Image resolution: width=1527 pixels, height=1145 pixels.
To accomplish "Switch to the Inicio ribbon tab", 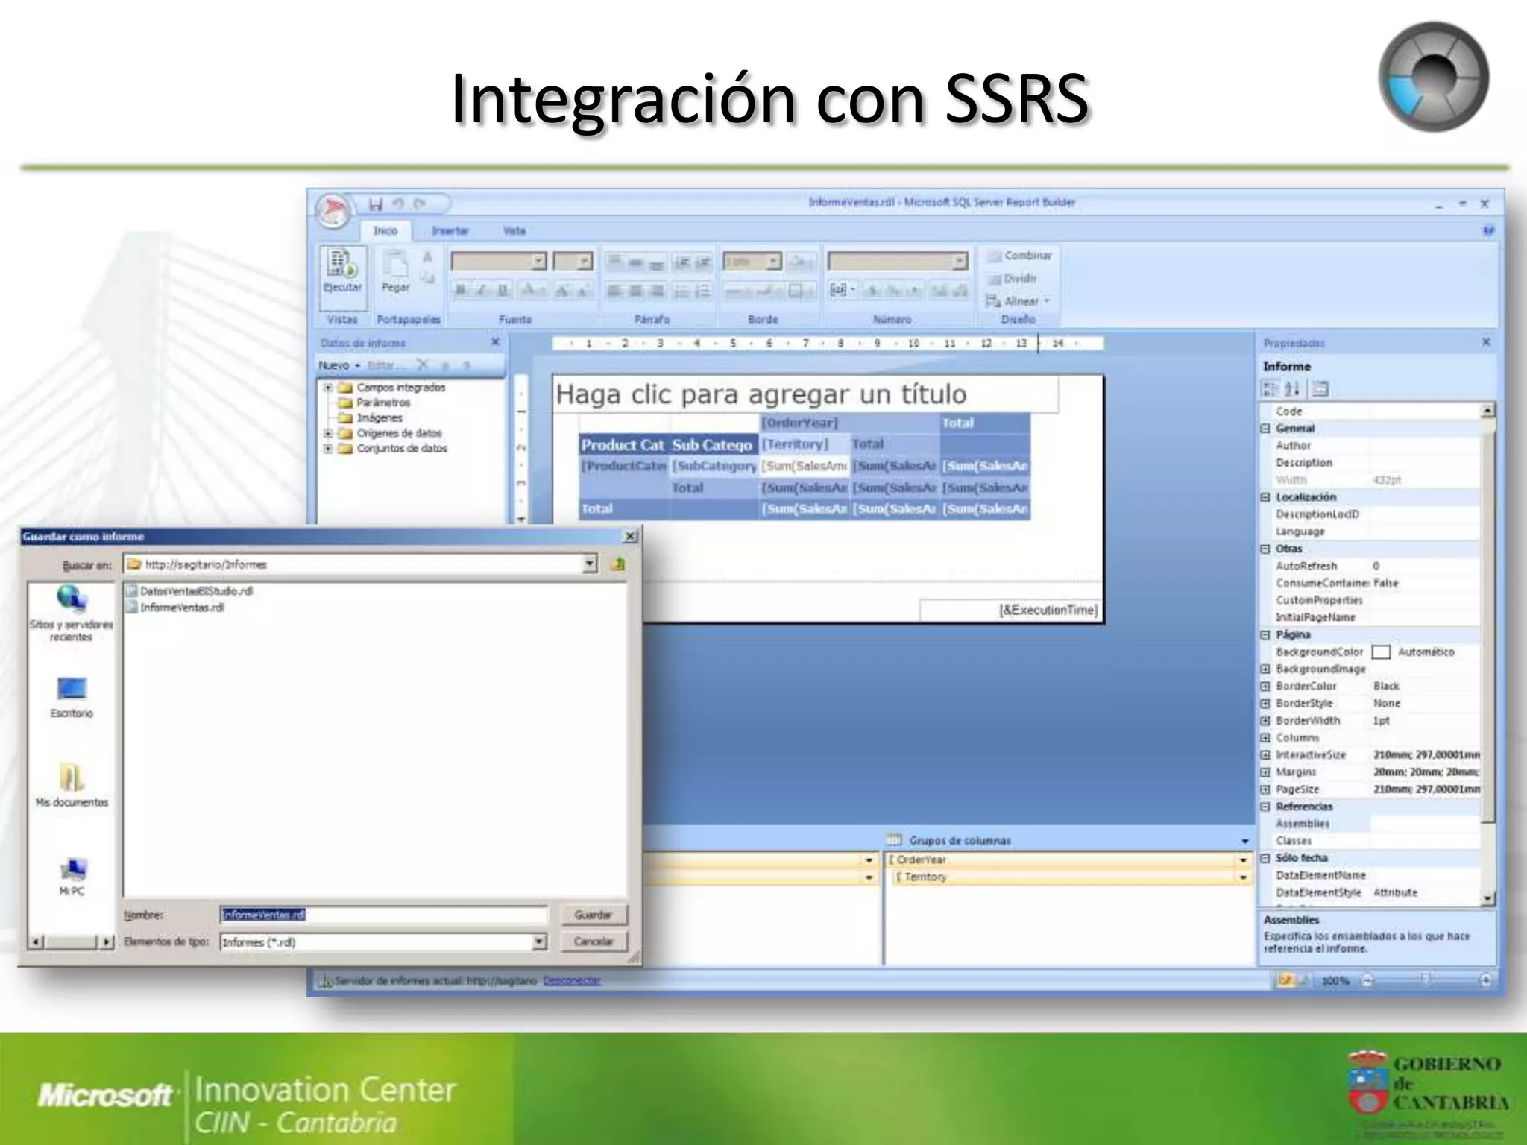I will coord(385,231).
